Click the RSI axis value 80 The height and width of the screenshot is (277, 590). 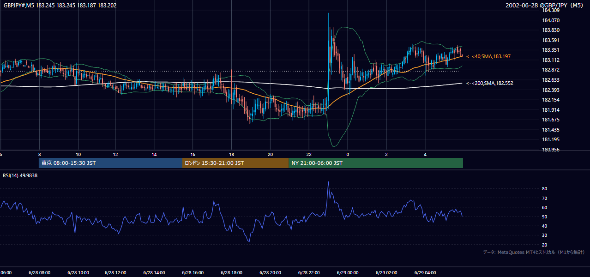[x=545, y=189]
